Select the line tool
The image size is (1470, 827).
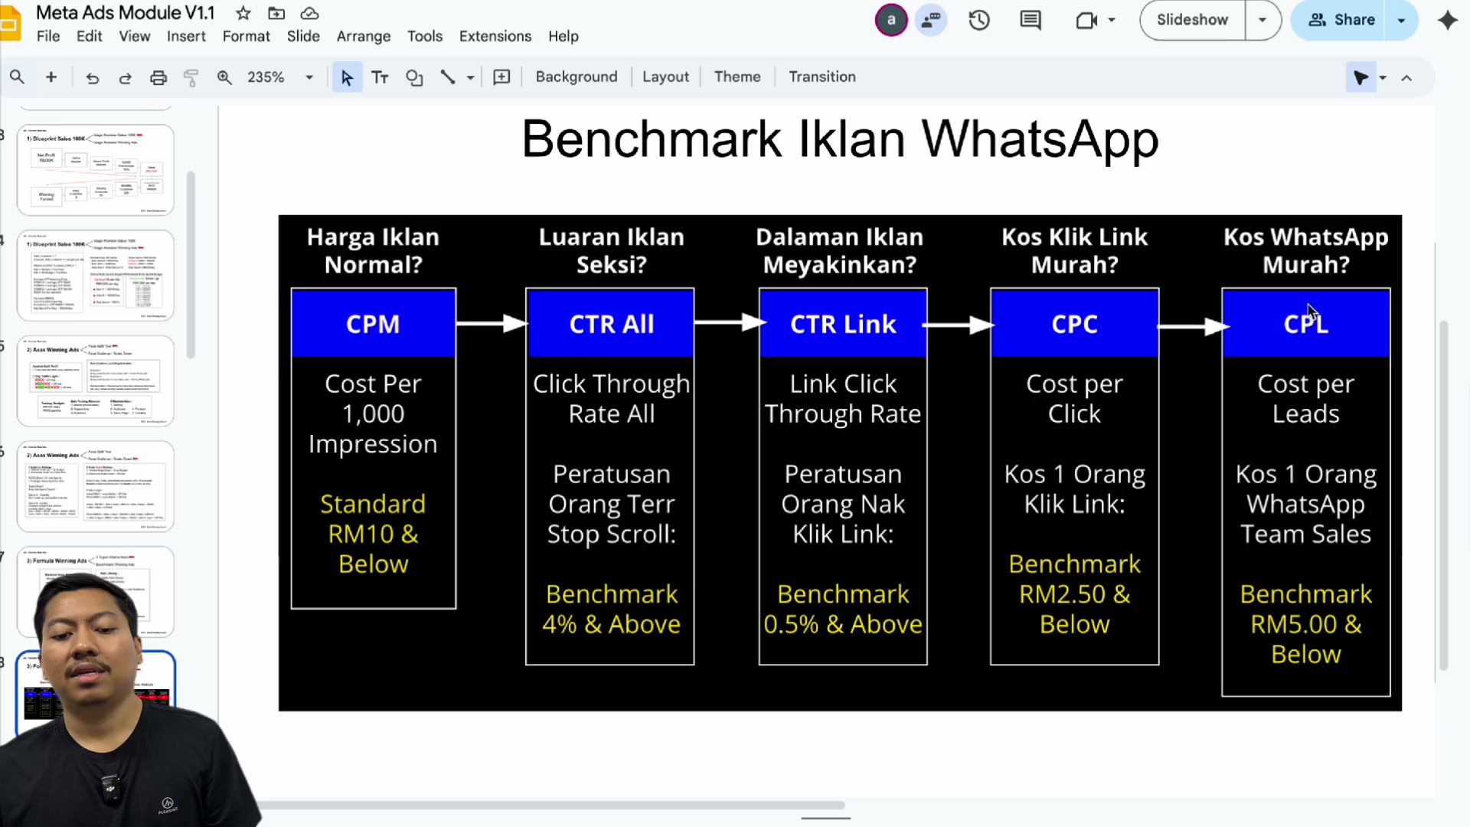click(x=448, y=77)
